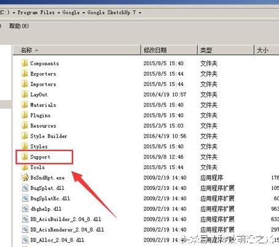Open the LayOut folder icon
The height and width of the screenshot is (247, 279).
tap(25, 95)
